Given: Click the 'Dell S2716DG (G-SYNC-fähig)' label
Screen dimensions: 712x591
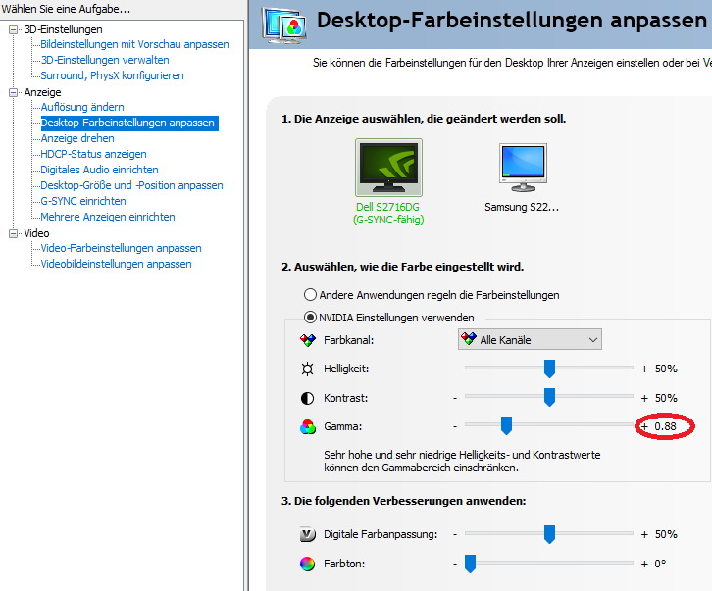Looking at the screenshot, I should (x=388, y=214).
